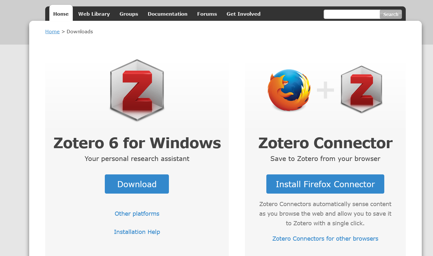Click Install Firefox Connector button
The height and width of the screenshot is (256, 433).
tap(325, 184)
